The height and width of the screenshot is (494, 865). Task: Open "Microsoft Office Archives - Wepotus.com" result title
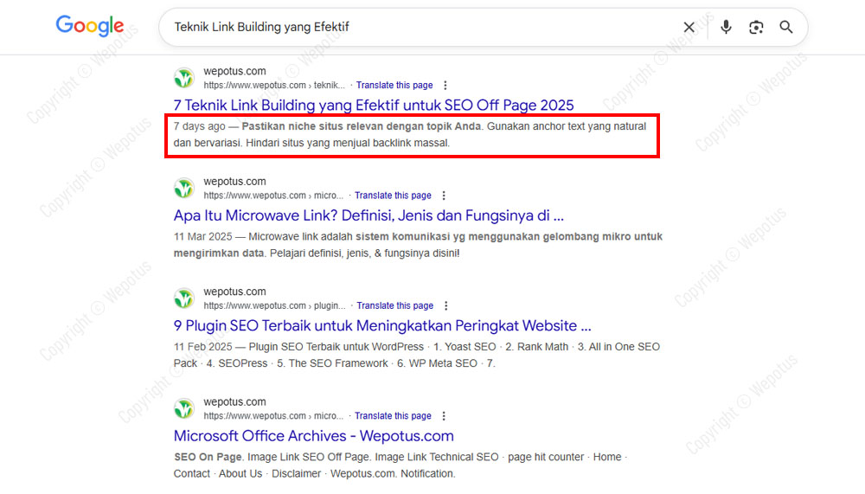[313, 436]
